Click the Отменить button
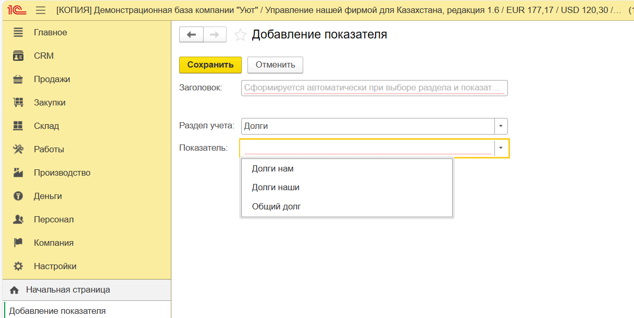Screen dimensions: 634x318 click(275, 65)
